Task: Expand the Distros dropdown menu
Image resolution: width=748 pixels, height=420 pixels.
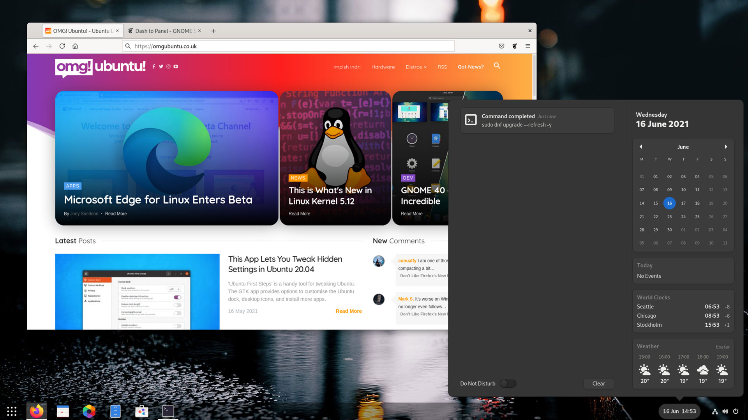Action: [416, 67]
